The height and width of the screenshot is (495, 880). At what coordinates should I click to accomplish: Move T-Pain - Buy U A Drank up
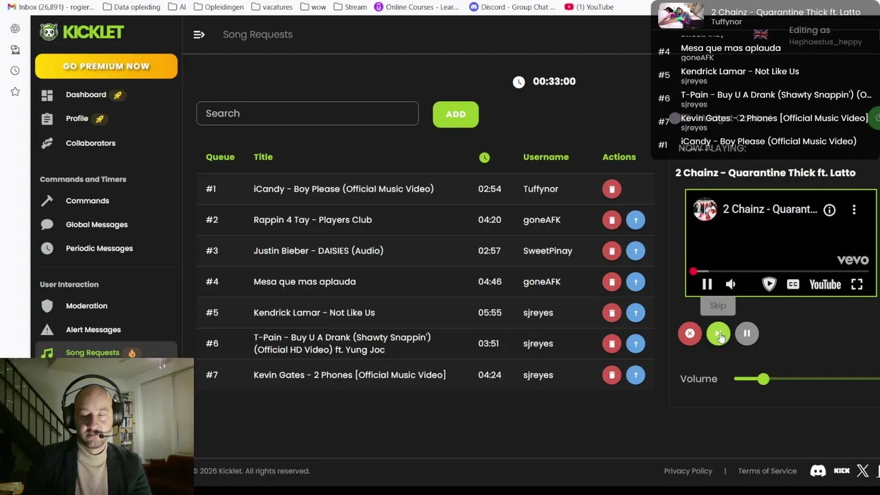(x=635, y=344)
